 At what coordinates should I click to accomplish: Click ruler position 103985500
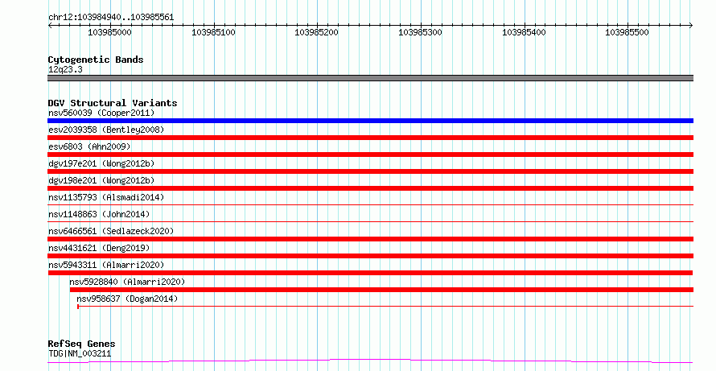[x=627, y=32]
